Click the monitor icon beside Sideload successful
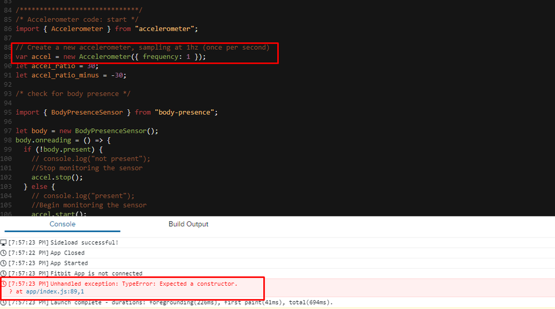The height and width of the screenshot is (309, 555). 3,243
